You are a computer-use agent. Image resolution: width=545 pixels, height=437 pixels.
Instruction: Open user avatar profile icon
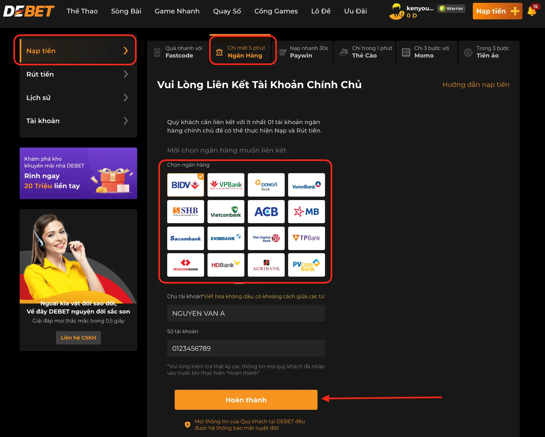coord(397,11)
